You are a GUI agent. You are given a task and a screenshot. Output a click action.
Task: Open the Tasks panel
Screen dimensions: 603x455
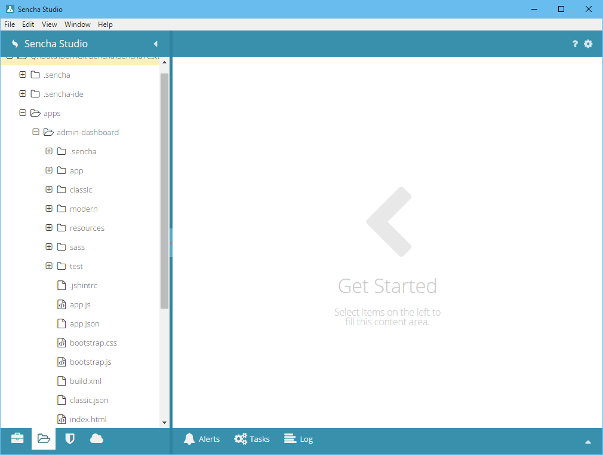[252, 439]
